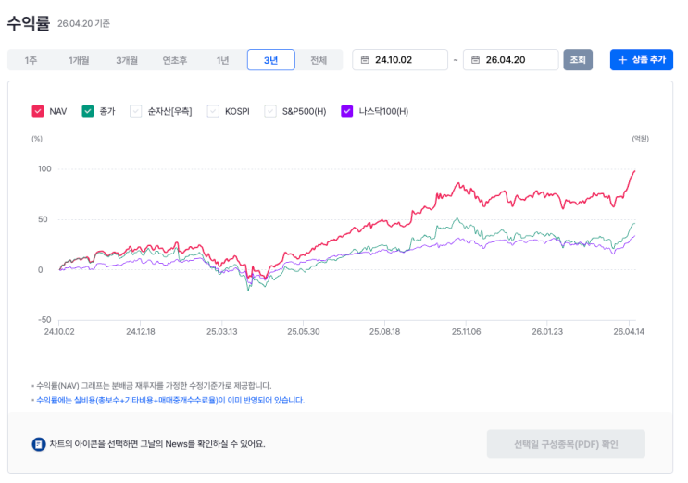Select the 1년 period tab
Screen dimensions: 688x483
click(222, 60)
